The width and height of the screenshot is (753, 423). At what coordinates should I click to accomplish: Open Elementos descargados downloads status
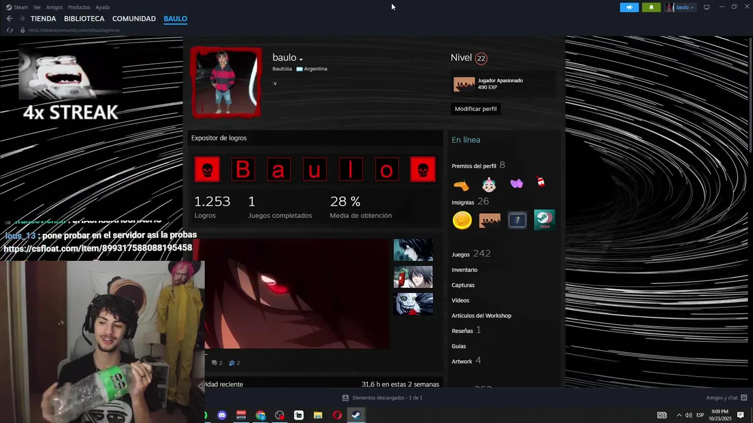(x=382, y=398)
